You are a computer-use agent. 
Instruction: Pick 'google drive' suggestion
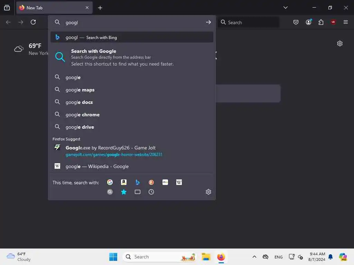pyautogui.click(x=132, y=127)
